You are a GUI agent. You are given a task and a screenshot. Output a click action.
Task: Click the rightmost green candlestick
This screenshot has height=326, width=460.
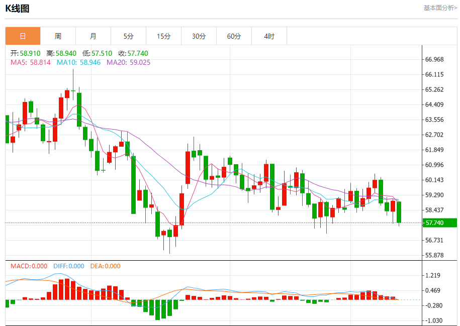(399, 212)
